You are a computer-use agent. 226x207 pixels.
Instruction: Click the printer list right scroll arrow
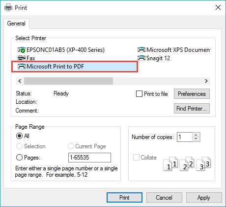pos(206,81)
